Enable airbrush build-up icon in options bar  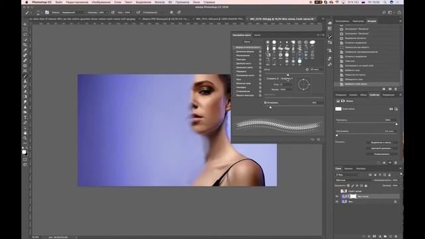[x=138, y=13]
